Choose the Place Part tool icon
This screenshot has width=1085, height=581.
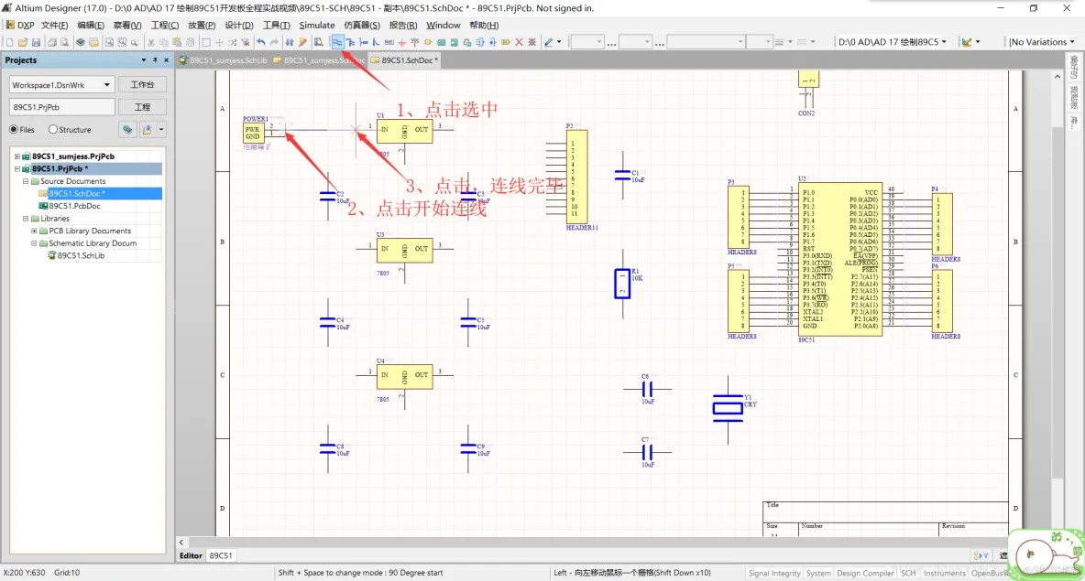pos(428,42)
